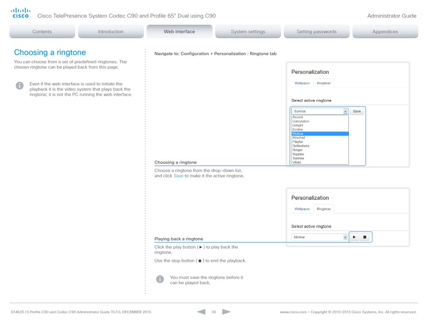This screenshot has height=321, width=429.
Task: Open the Sunrise ringtone dropdown arrow
Action: (x=345, y=111)
